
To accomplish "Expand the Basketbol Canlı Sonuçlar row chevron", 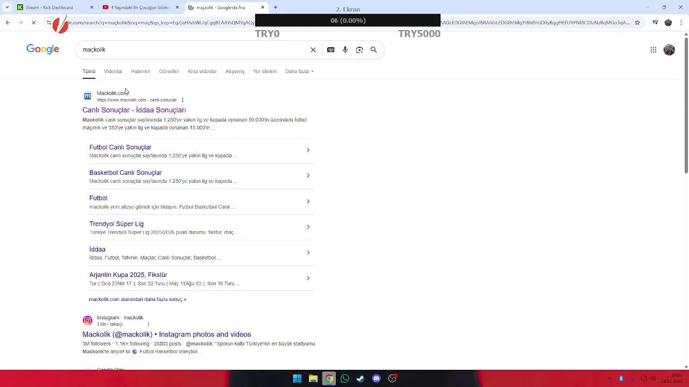I will click(308, 176).
